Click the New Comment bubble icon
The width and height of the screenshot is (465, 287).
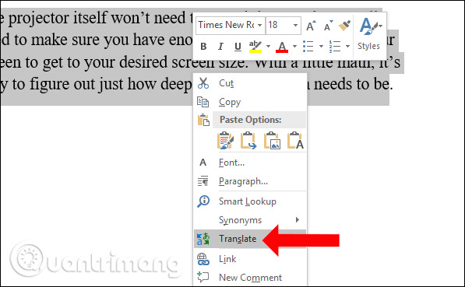pos(203,277)
